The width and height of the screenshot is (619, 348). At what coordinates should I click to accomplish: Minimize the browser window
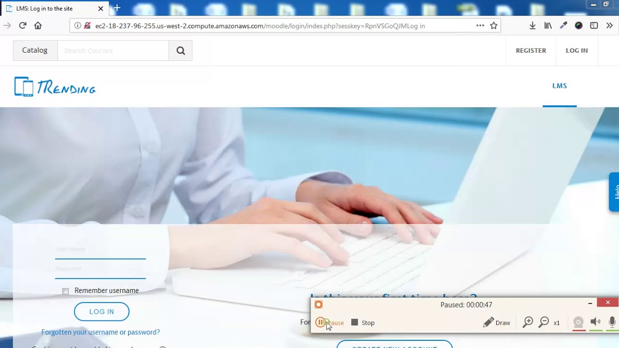(594, 4)
